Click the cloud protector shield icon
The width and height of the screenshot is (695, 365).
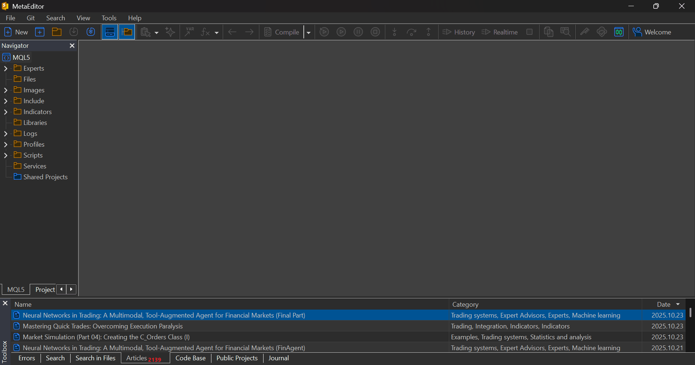[x=602, y=32]
